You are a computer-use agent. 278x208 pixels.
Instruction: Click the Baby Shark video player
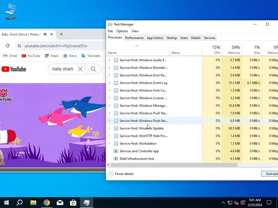click(53, 125)
